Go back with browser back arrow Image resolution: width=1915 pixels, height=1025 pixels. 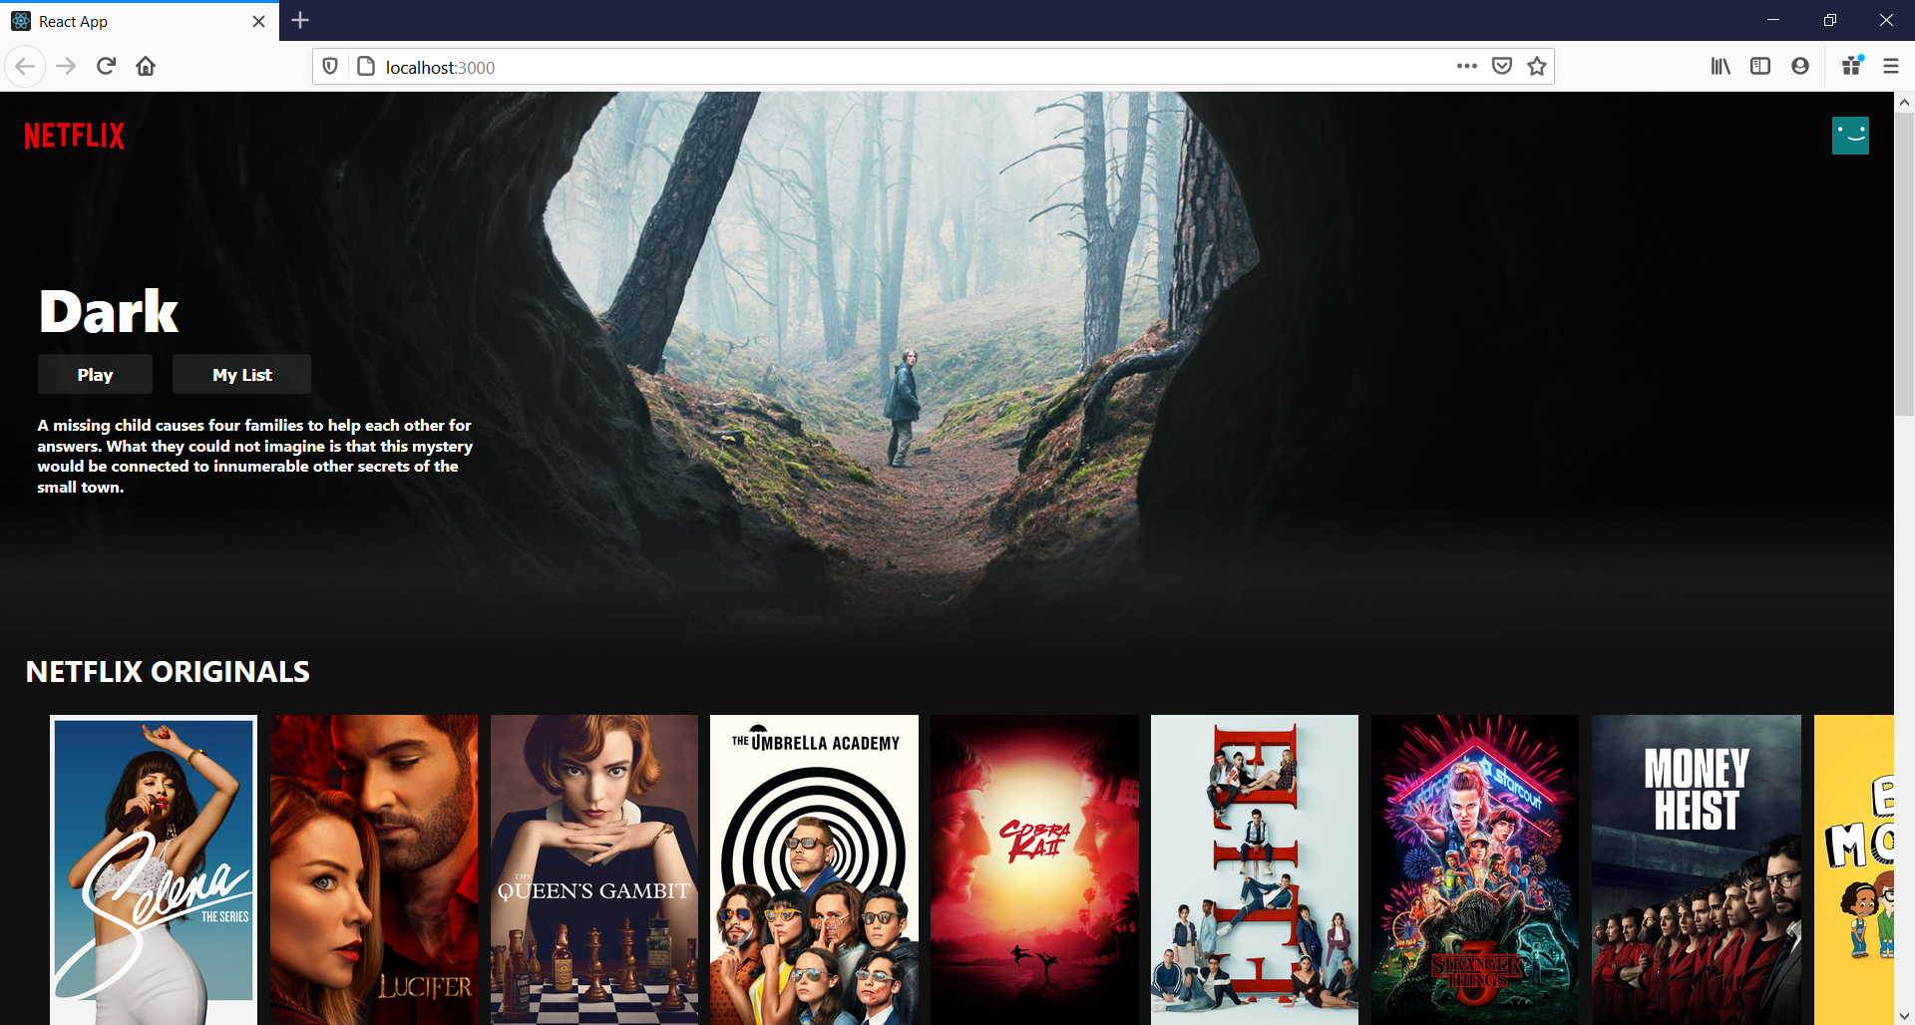click(25, 67)
